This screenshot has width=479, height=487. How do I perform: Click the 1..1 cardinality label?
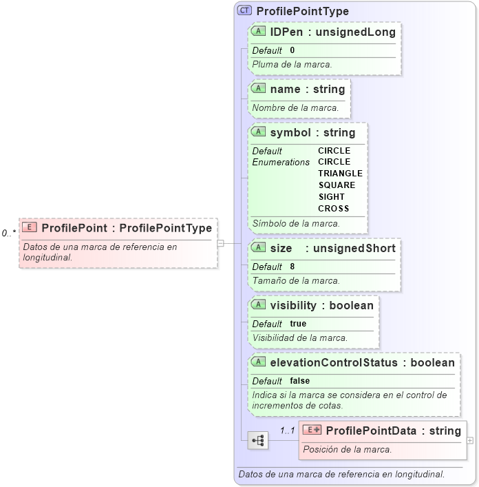[287, 431]
